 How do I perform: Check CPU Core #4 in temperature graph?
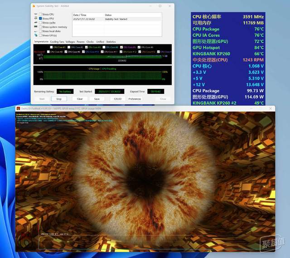tap(104, 47)
